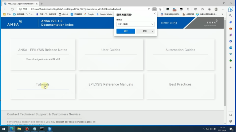The width and height of the screenshot is (236, 132).
Task: Open a new browser tab
Action: pos(42,4)
